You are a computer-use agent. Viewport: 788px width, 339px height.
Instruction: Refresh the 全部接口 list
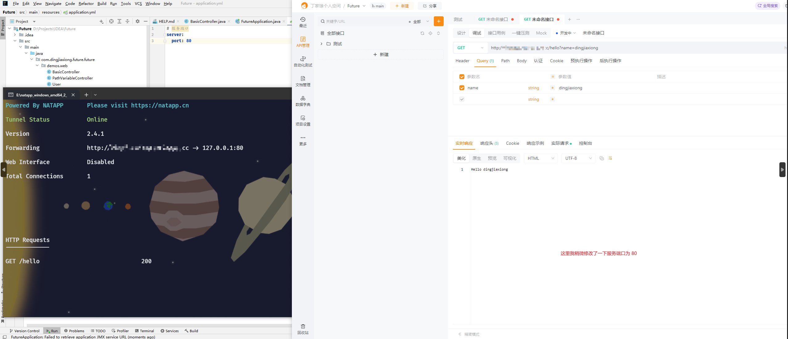tap(422, 33)
